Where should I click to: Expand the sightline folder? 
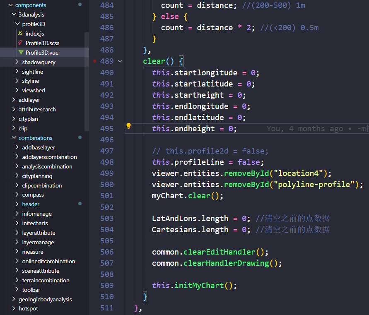(x=17, y=71)
